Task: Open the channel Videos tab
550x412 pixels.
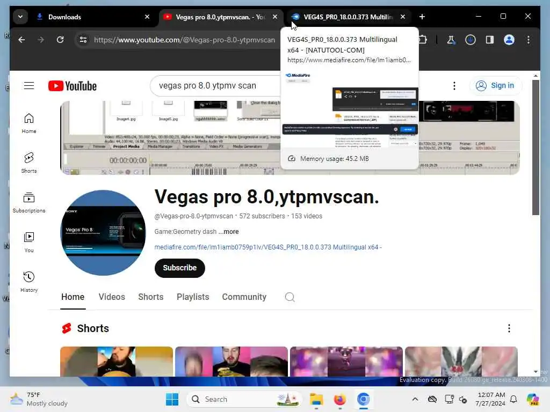Action: [112, 297]
